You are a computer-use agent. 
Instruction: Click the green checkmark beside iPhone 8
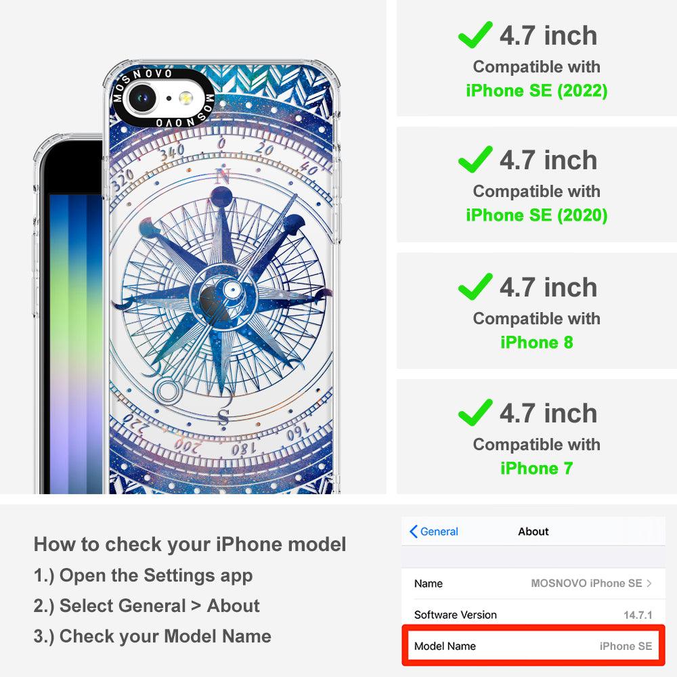point(475,286)
